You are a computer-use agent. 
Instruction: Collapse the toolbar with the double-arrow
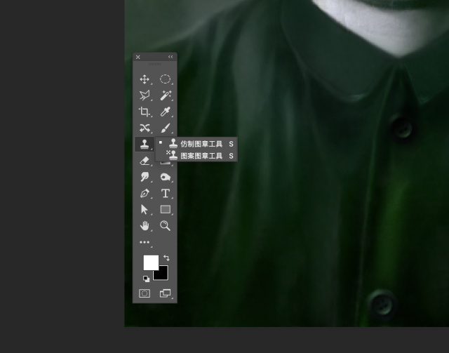(170, 57)
